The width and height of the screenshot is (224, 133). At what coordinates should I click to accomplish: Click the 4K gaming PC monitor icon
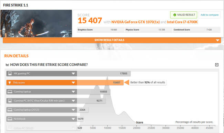10,74
